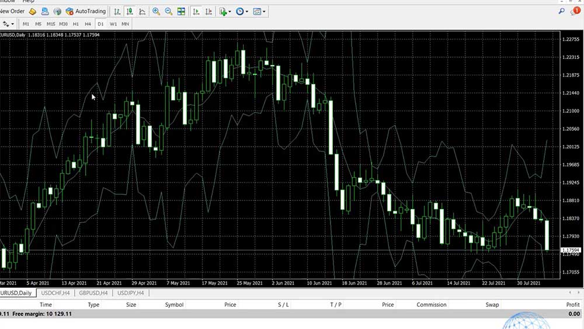
Task: Toggle the AutoTrading button
Action: click(x=86, y=11)
